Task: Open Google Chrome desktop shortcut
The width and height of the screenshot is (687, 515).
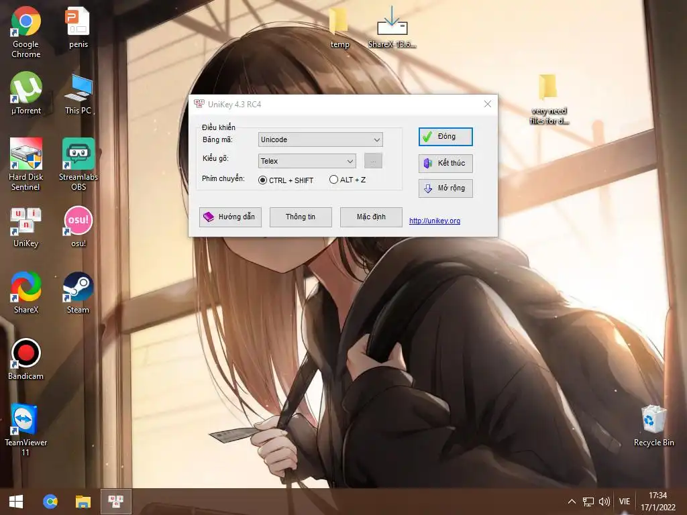Action: click(x=26, y=32)
